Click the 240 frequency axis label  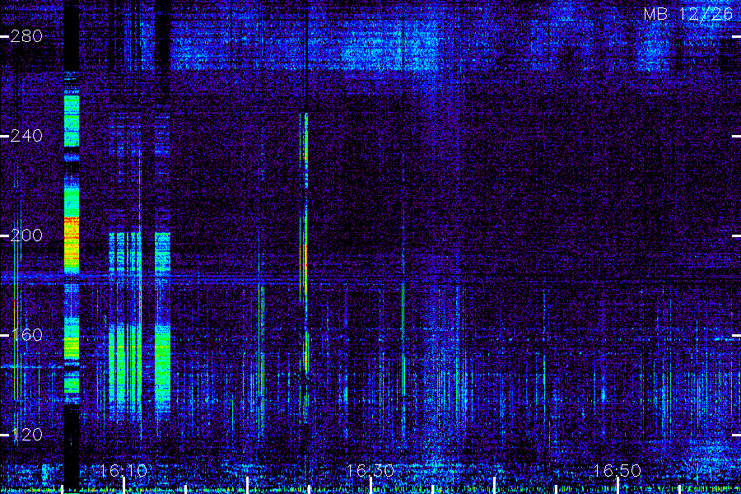tap(26, 136)
